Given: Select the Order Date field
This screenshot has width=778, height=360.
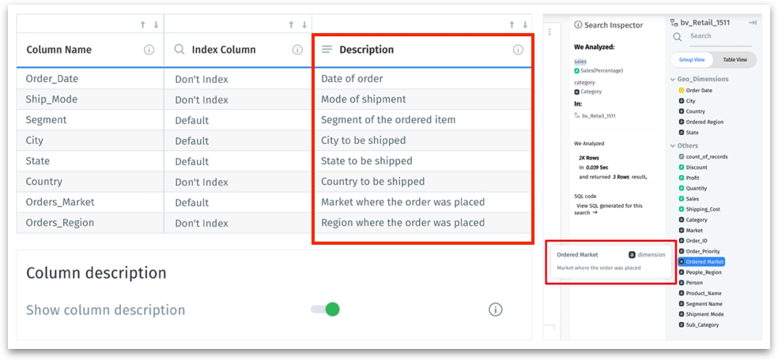Looking at the screenshot, I should tap(699, 91).
